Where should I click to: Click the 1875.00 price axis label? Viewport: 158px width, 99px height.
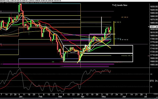pyautogui.click(x=154, y=19)
